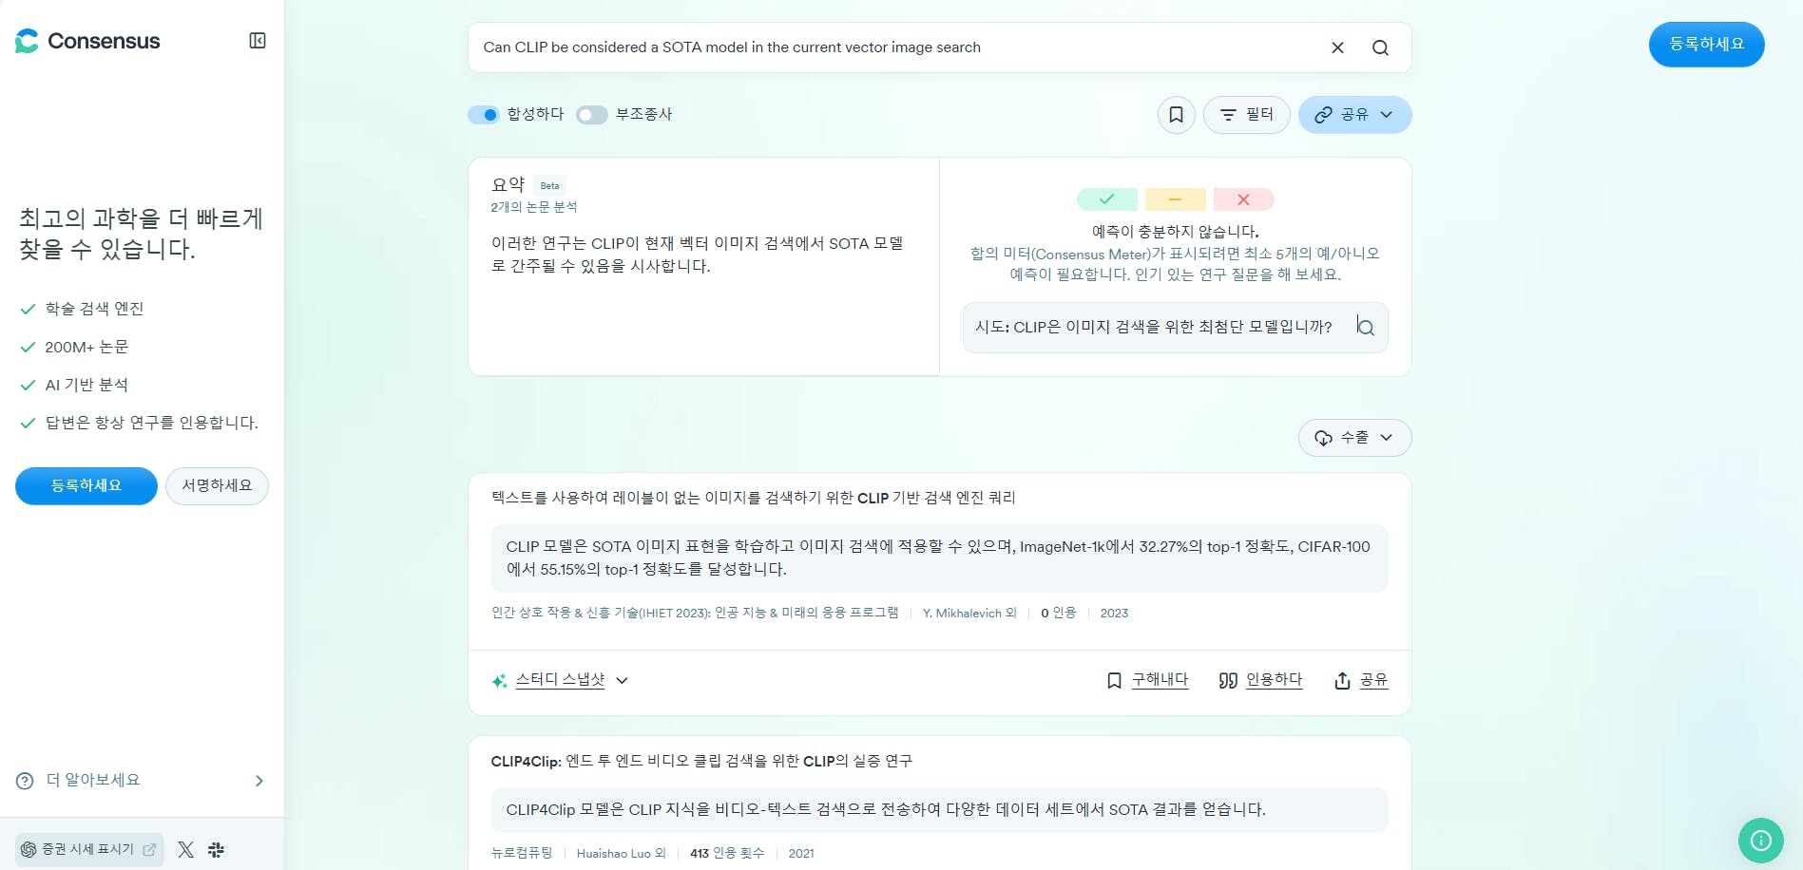
Task: Click '학술 검색 엔진' feature text
Action: 94,309
